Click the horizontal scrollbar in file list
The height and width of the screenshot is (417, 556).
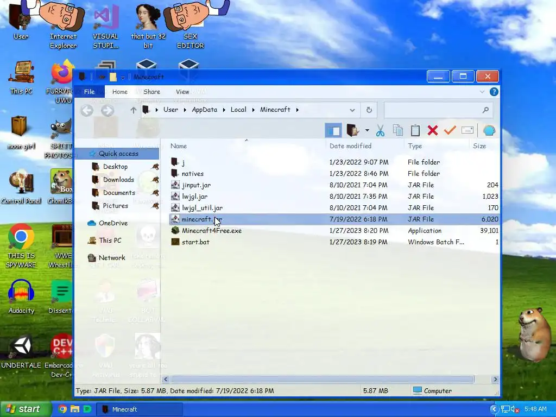tap(323, 380)
